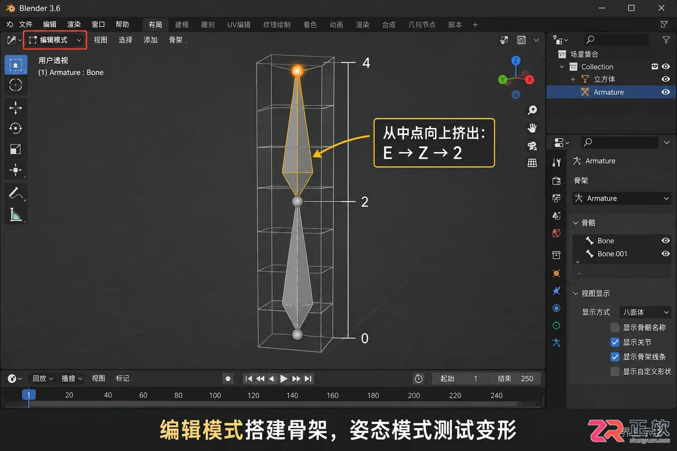Pick the Scale tool in toolbar
This screenshot has height=451, width=677.
pyautogui.click(x=16, y=149)
